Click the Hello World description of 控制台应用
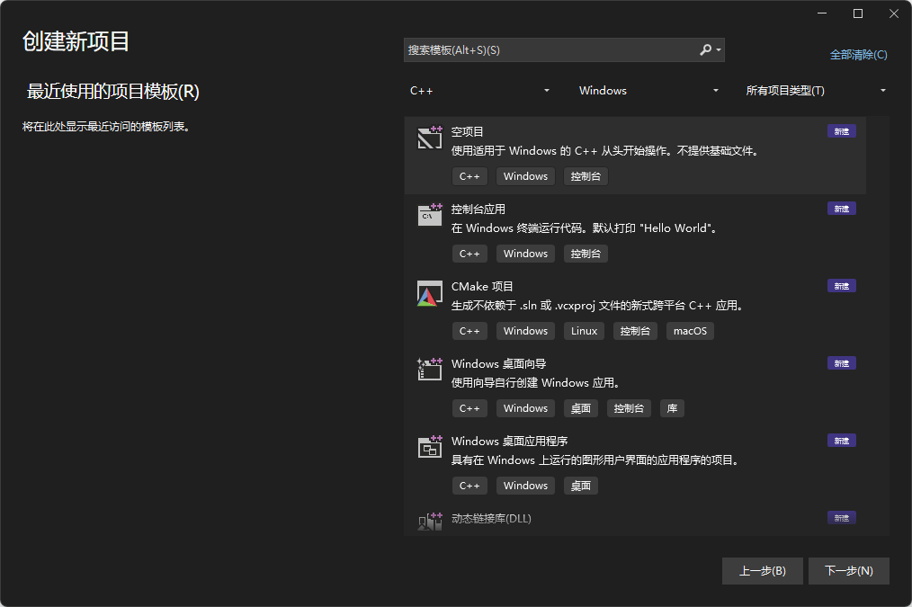The image size is (912, 607). pyautogui.click(x=586, y=228)
